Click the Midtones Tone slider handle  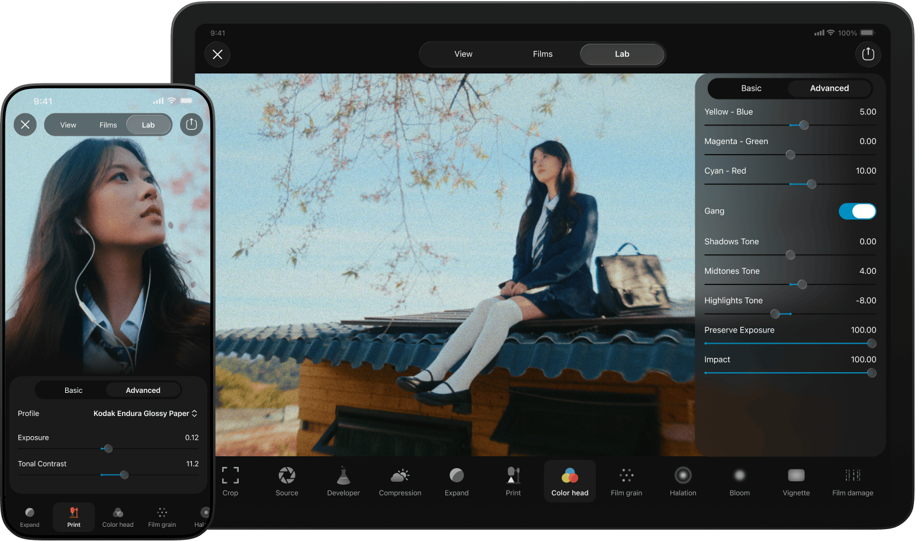click(802, 284)
